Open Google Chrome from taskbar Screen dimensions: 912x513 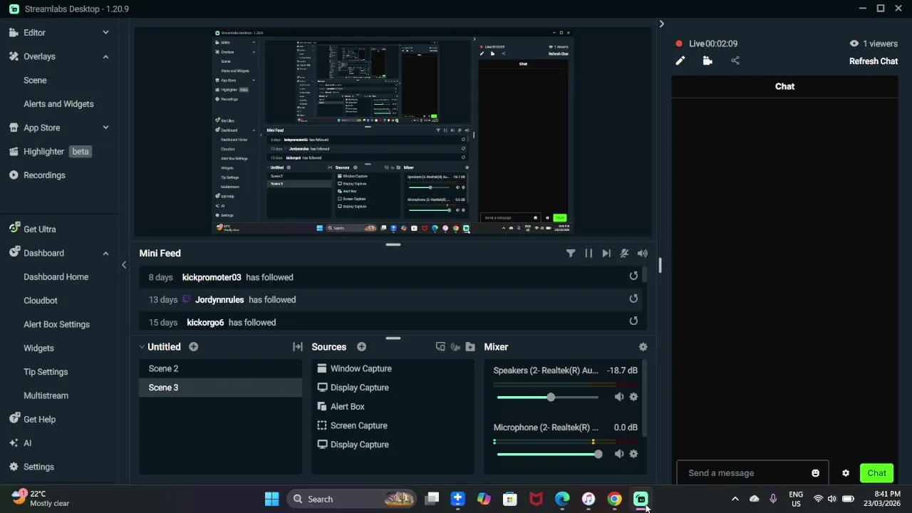tap(614, 499)
